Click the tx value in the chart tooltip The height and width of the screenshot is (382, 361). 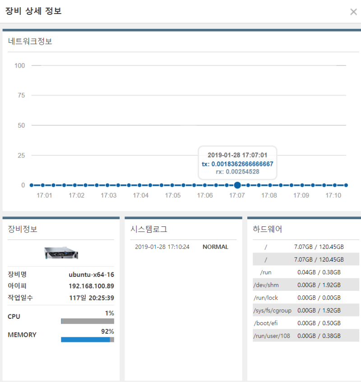(x=238, y=164)
